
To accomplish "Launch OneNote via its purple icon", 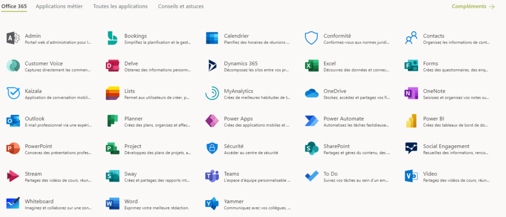I will click(411, 93).
